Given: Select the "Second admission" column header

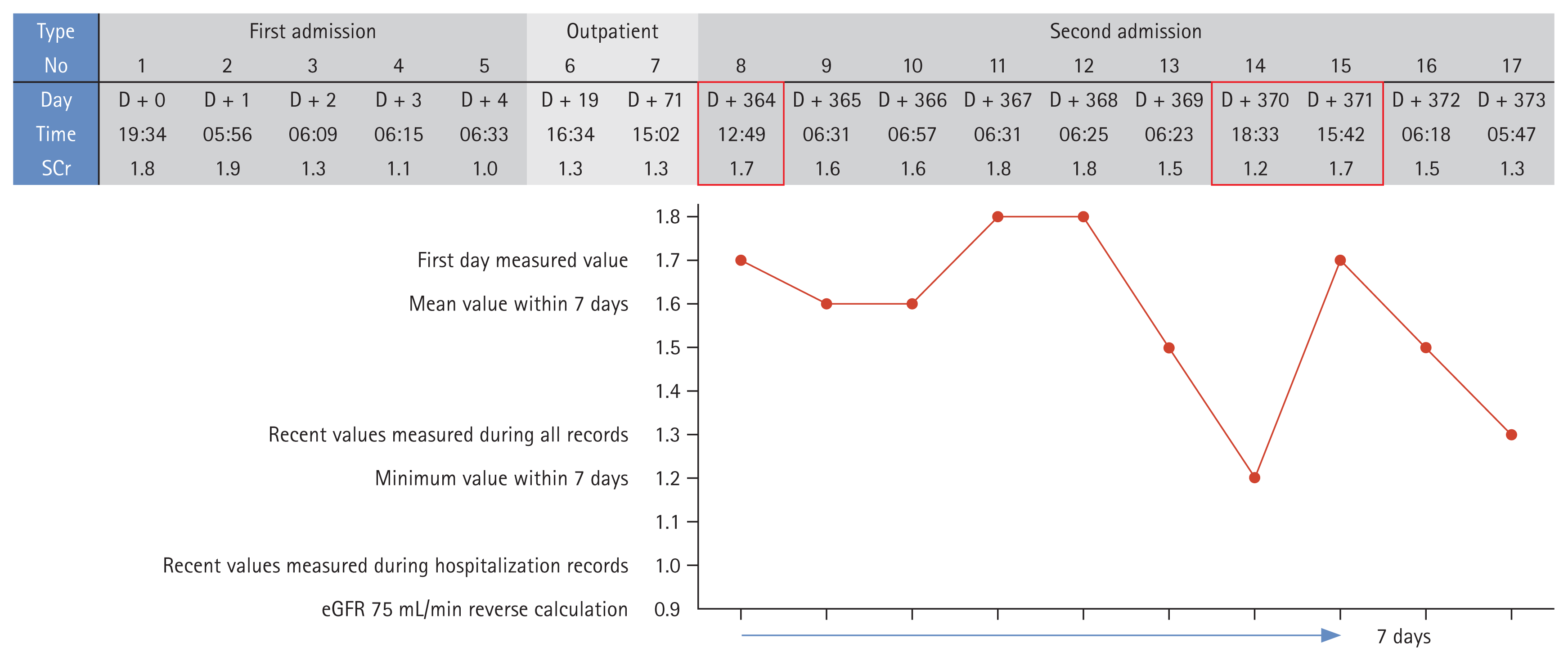Looking at the screenshot, I should coord(1125,31).
